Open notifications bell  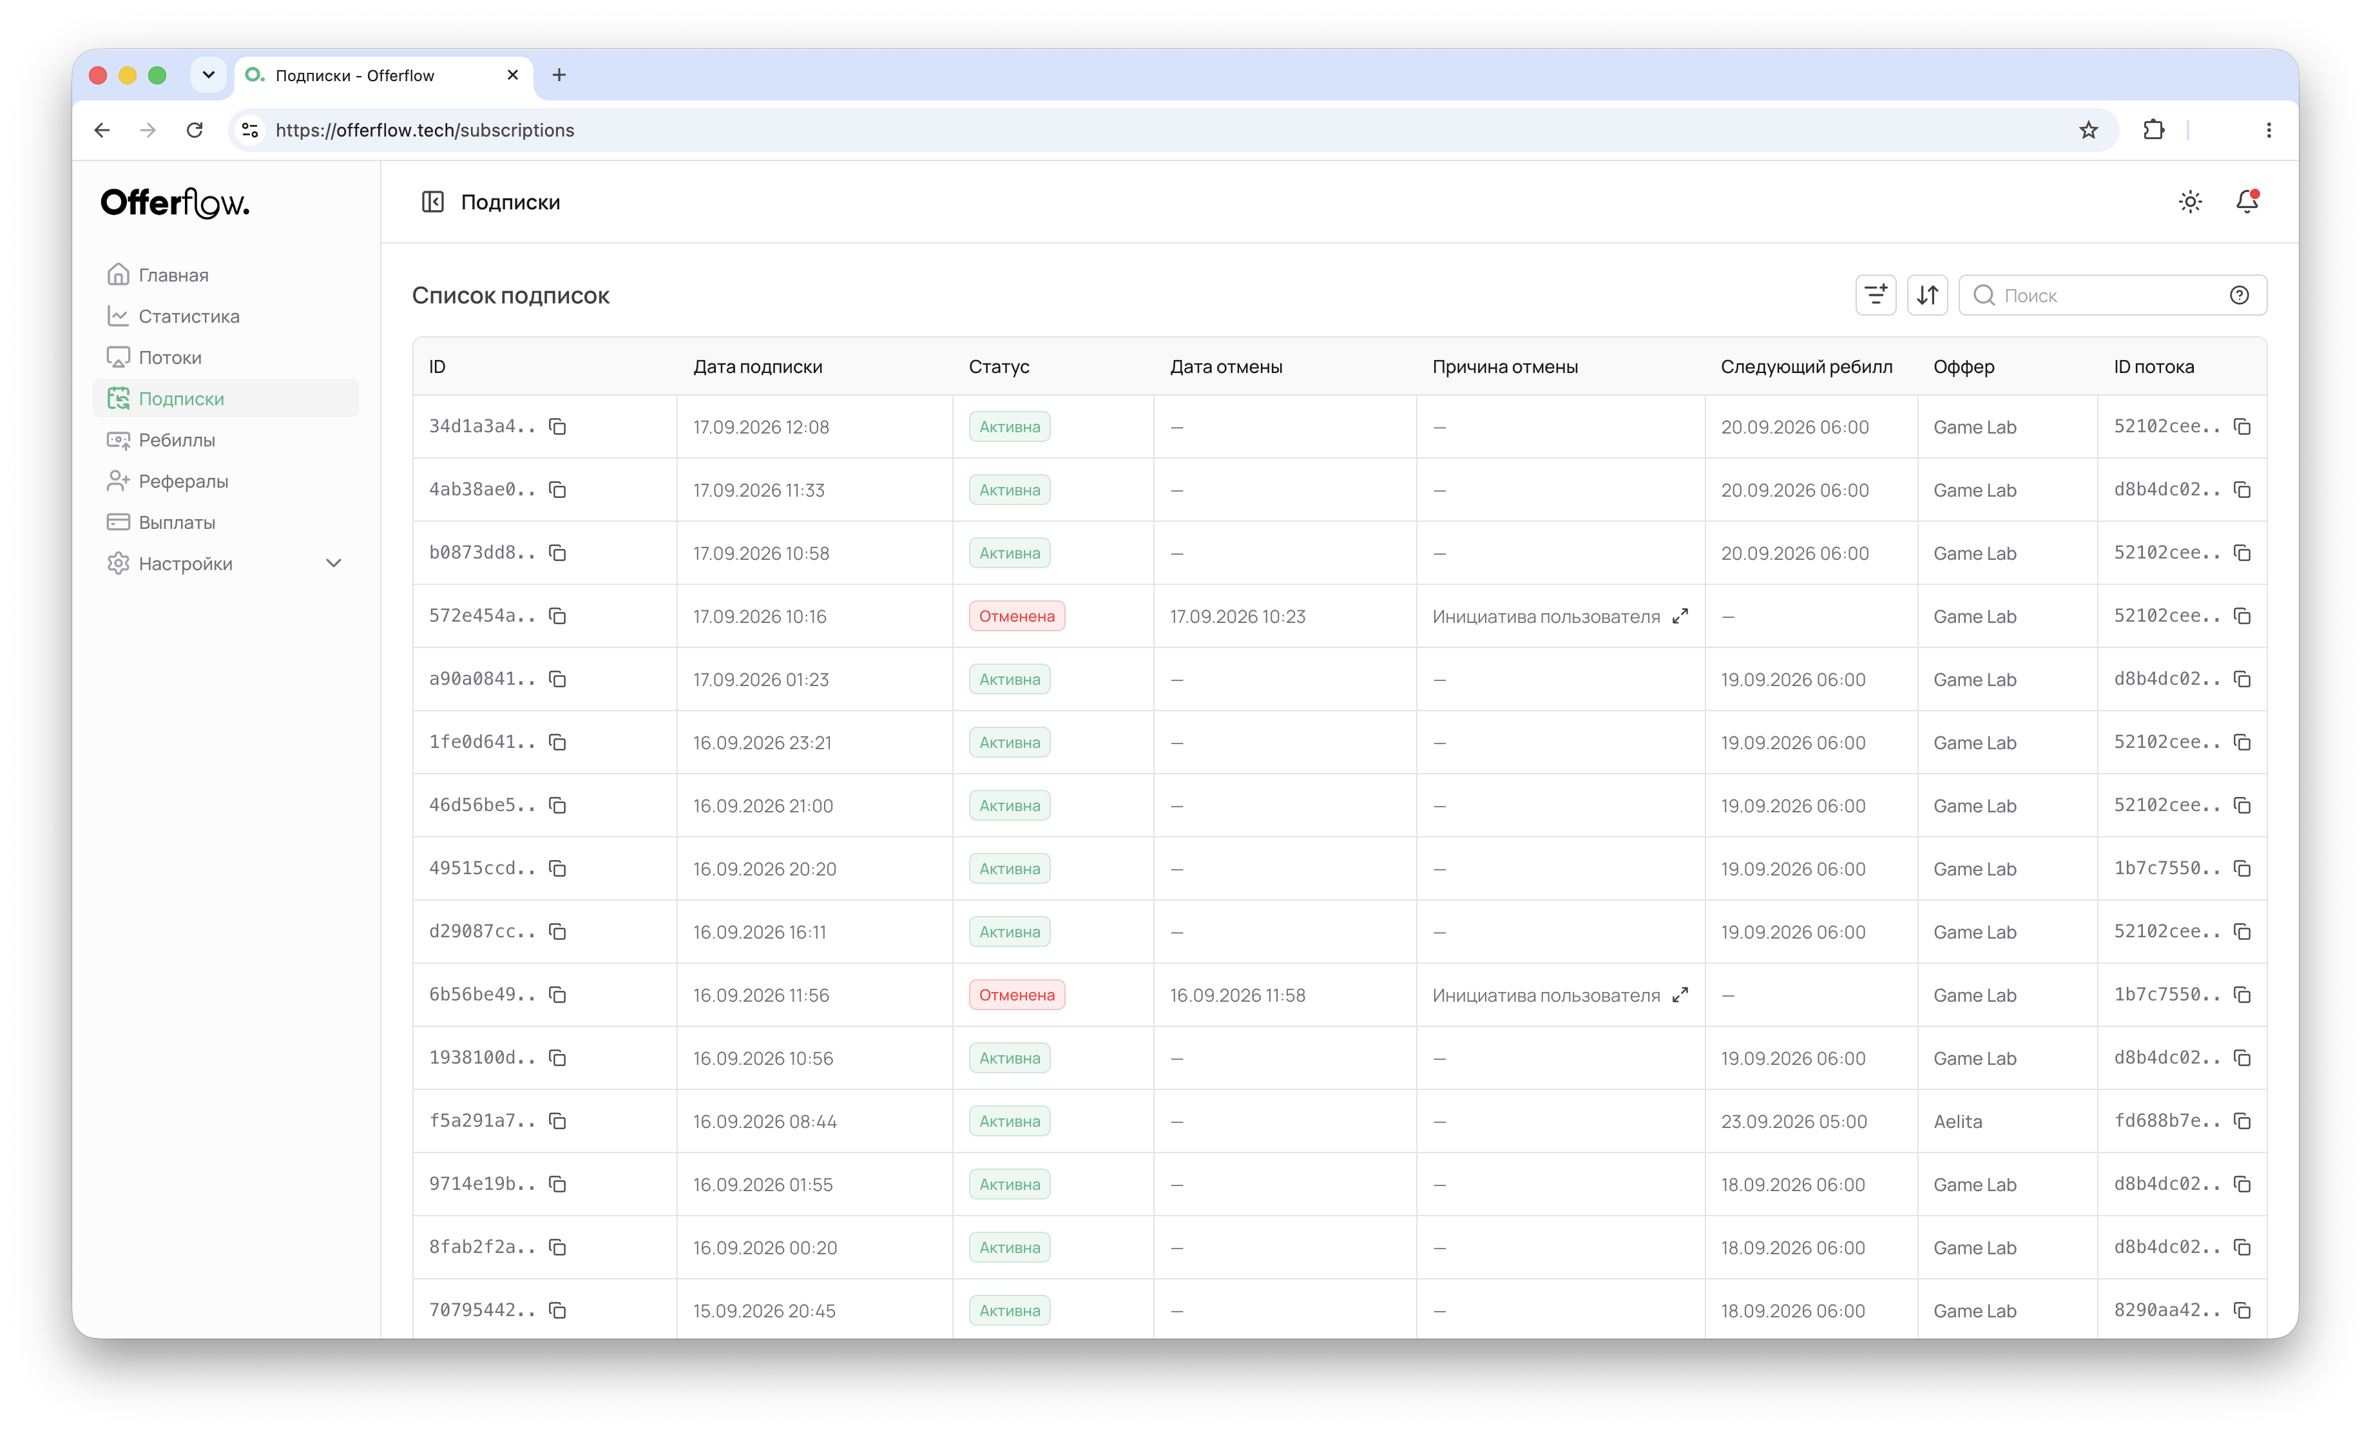[2247, 201]
